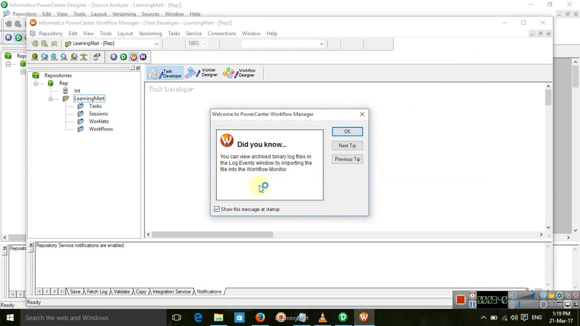This screenshot has width=580, height=326.
Task: Open the Repository menu in Workflow Manager
Action: [x=50, y=34]
